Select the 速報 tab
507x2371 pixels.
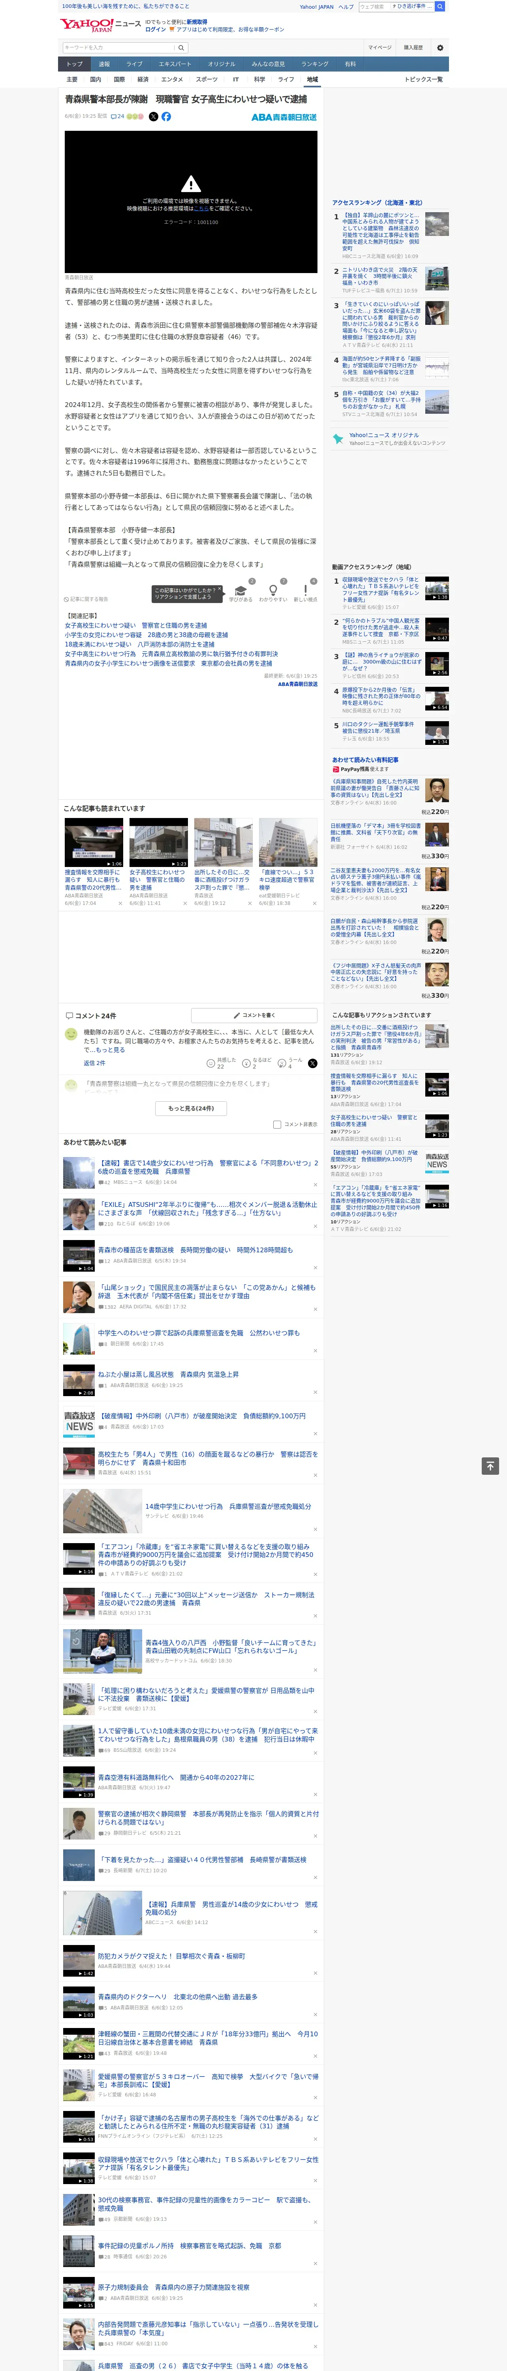point(104,64)
